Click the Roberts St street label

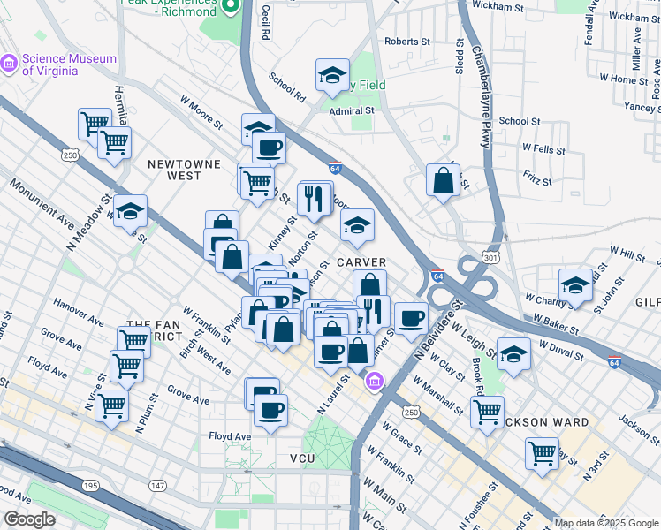407,42
